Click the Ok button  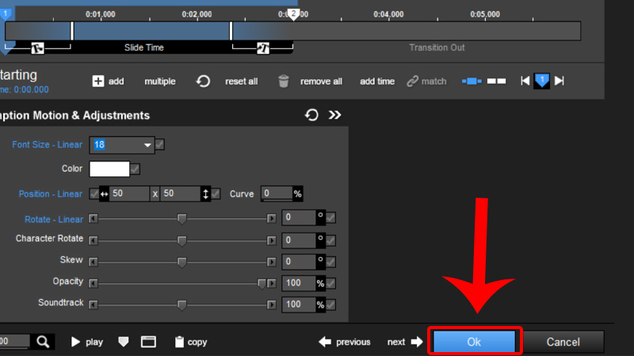point(474,342)
